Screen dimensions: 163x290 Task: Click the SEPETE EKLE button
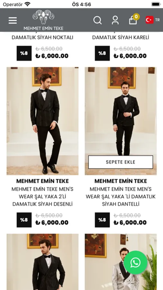tap(121, 162)
